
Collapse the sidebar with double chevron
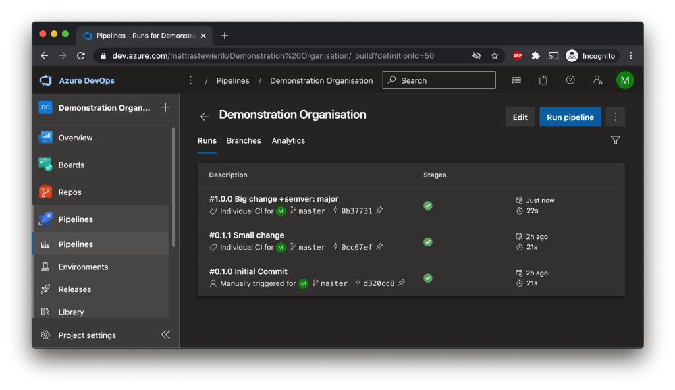click(x=165, y=335)
